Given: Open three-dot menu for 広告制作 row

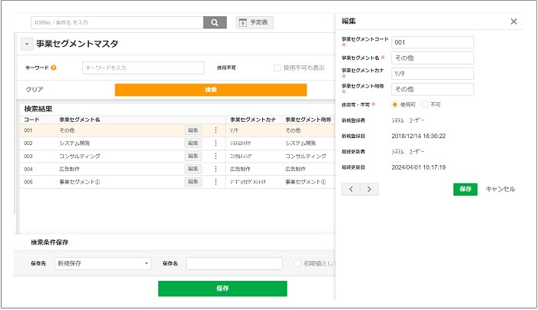Looking at the screenshot, I should coord(215,169).
